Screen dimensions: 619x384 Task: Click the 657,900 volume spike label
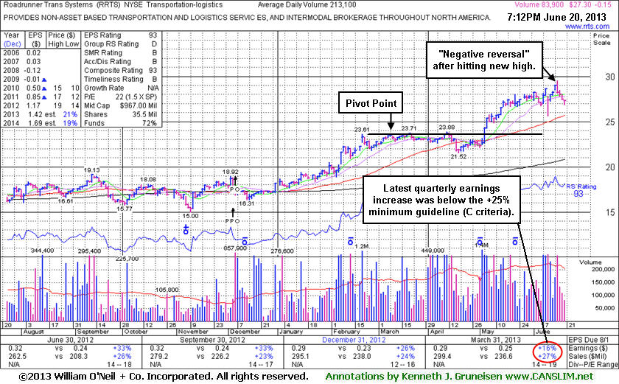coord(235,248)
